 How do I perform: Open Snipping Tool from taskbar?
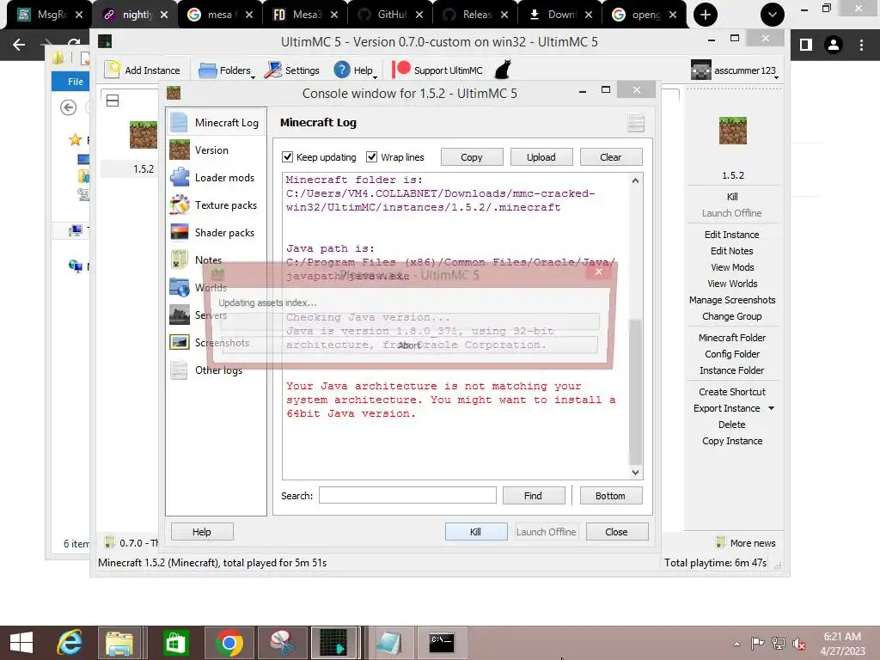point(282,643)
